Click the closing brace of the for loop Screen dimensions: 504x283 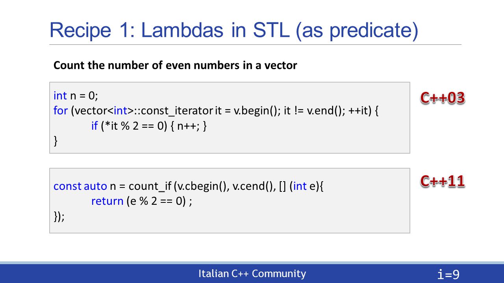click(56, 141)
